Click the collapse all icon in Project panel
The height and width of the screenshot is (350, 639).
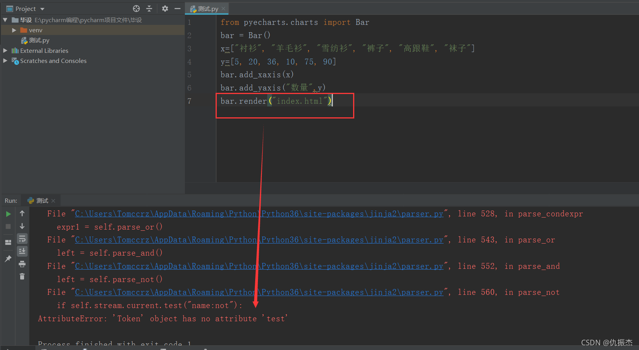(149, 9)
